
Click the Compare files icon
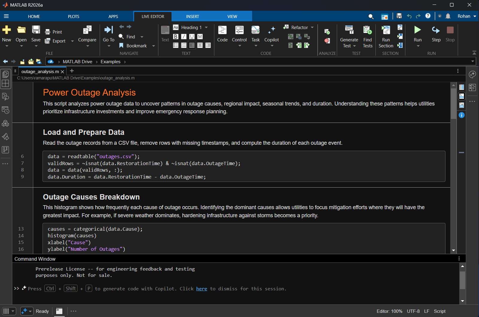point(87,30)
